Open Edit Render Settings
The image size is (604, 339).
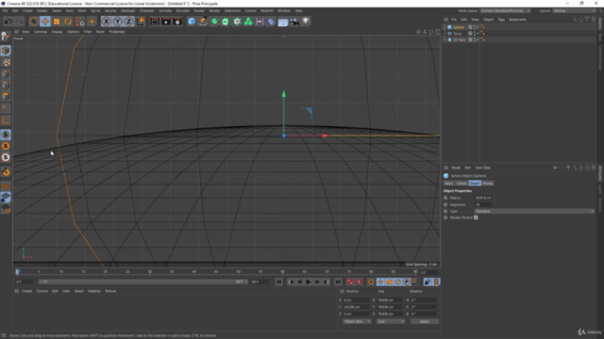coord(177,22)
